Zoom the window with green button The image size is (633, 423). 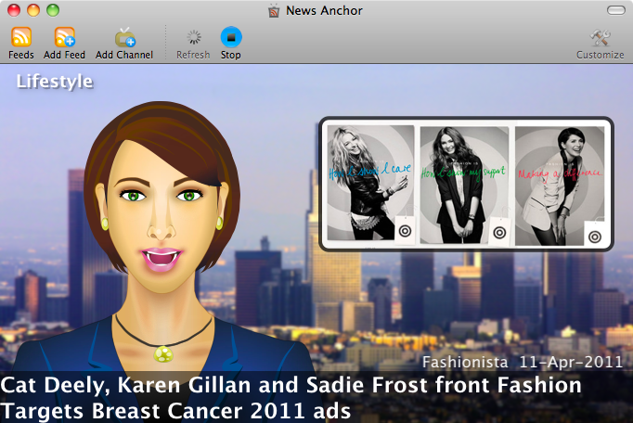tap(53, 10)
